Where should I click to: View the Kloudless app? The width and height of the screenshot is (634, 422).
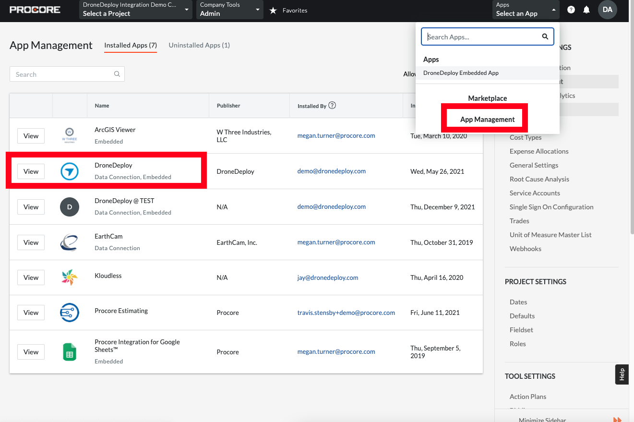(31, 277)
